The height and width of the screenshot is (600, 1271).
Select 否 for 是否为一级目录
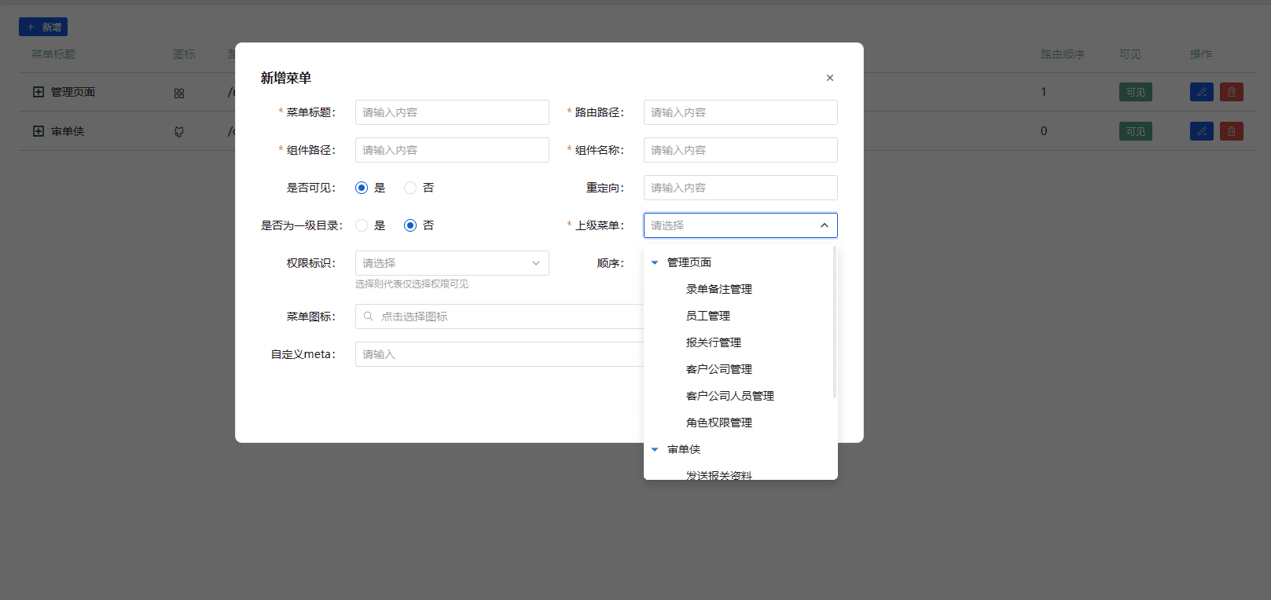click(410, 225)
